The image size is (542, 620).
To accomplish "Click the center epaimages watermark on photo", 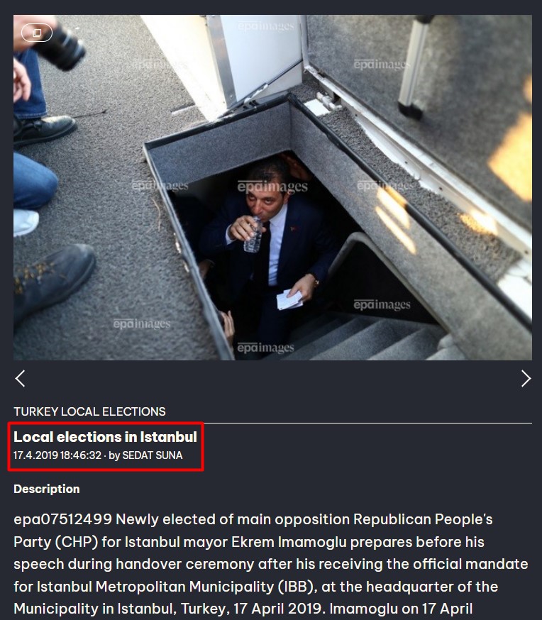I will tap(272, 187).
